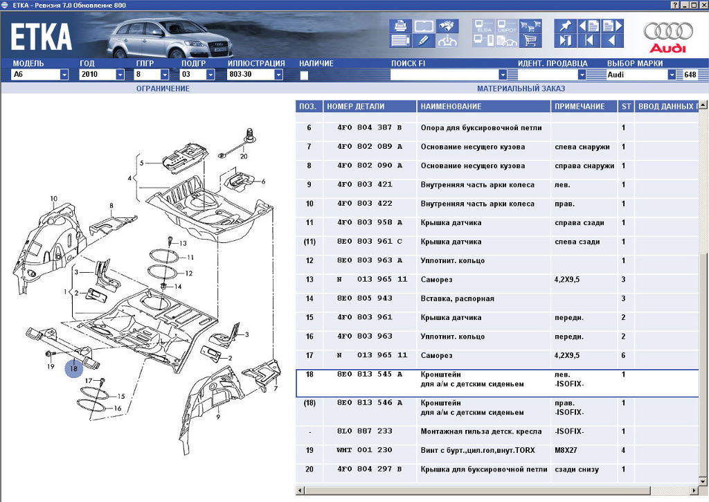Click the title bar help question mark
Screen dimensions: 709x502
pos(675,5)
